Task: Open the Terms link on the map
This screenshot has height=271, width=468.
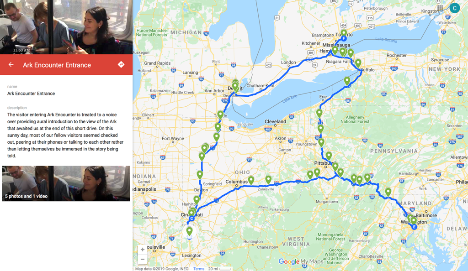Action: 199,269
